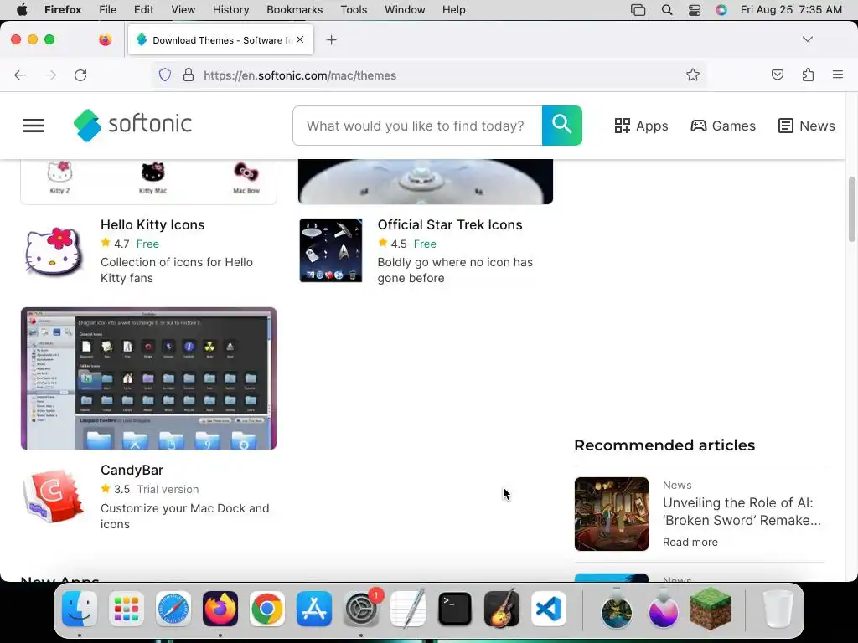Open the Apps section
The height and width of the screenshot is (643, 858).
click(641, 126)
